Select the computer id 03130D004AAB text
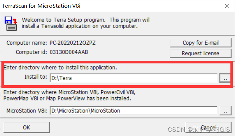 pyautogui.click(x=69, y=52)
